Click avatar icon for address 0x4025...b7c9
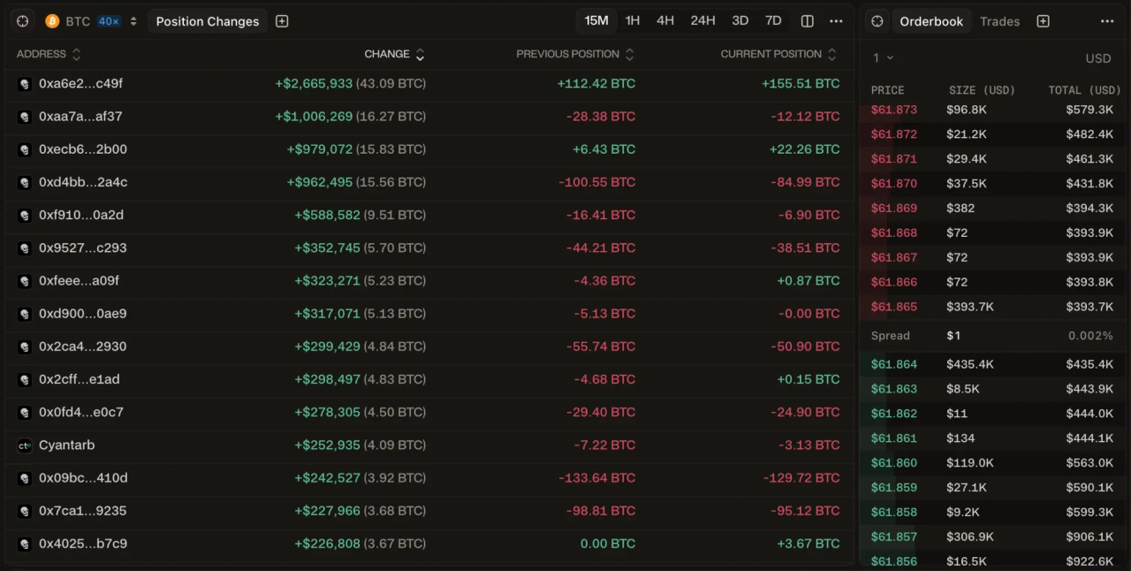The height and width of the screenshot is (571, 1131). (x=25, y=544)
